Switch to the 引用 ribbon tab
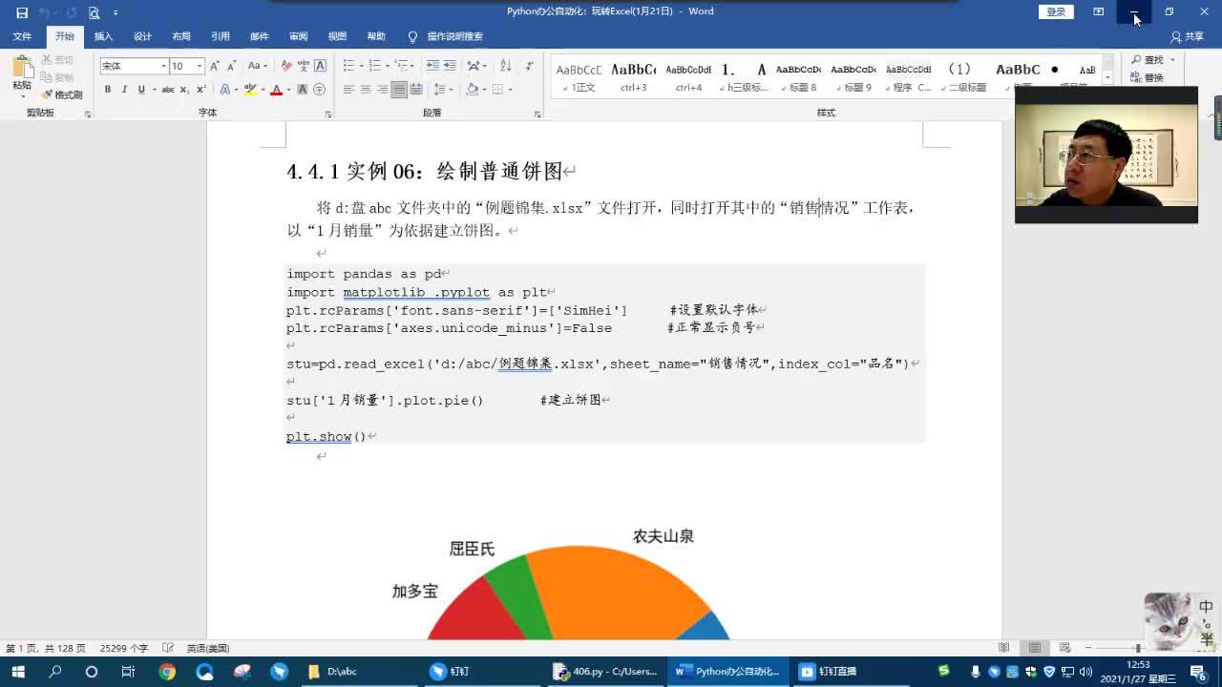This screenshot has width=1222, height=687. click(221, 36)
